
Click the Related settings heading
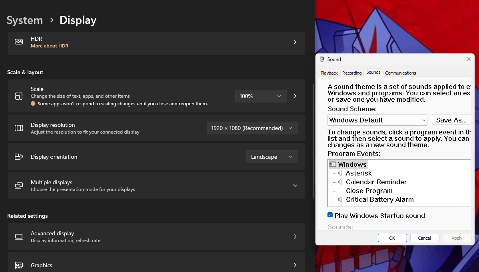pyautogui.click(x=28, y=216)
